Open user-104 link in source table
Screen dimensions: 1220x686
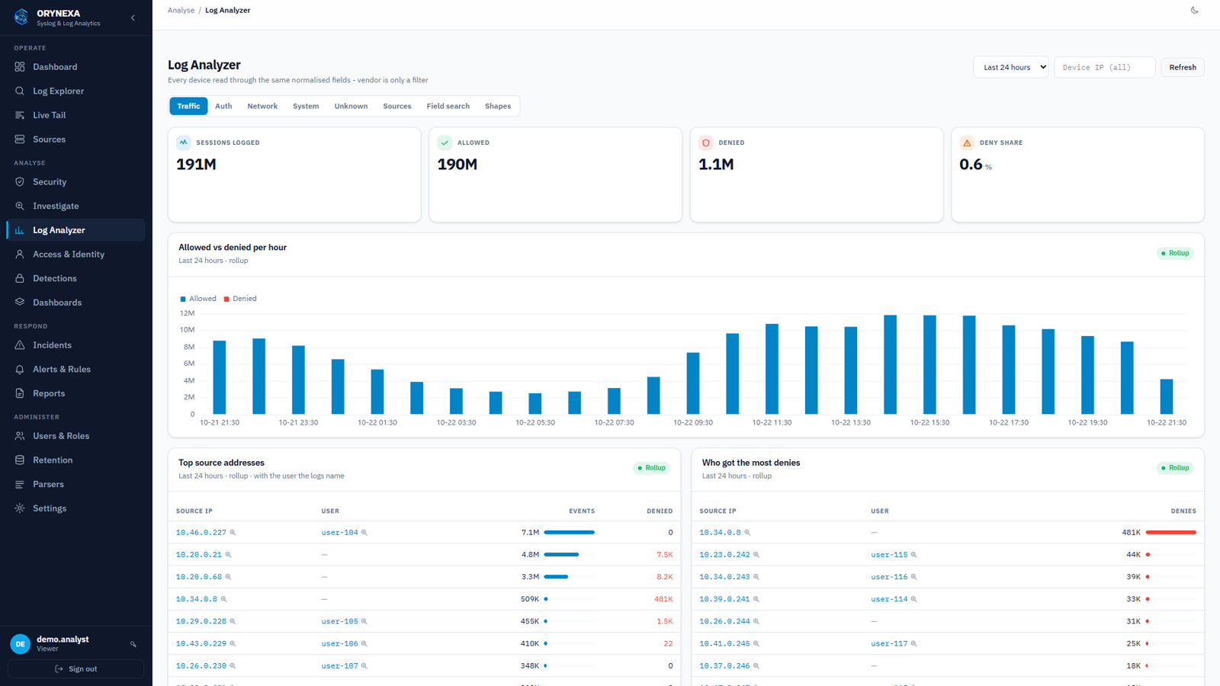(x=339, y=533)
